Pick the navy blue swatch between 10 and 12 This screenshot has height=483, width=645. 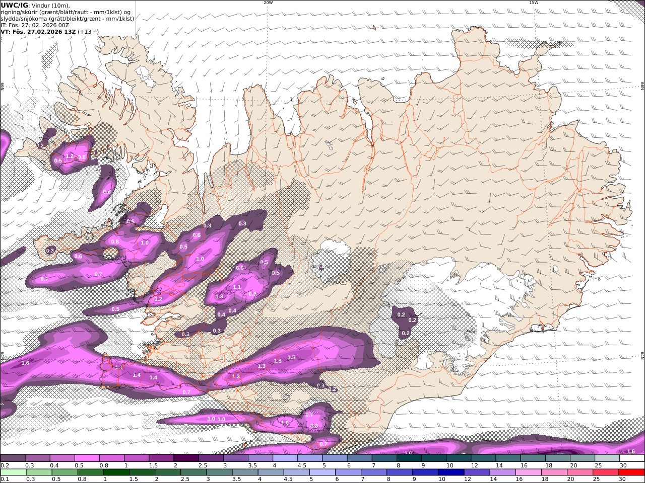tap(451, 472)
